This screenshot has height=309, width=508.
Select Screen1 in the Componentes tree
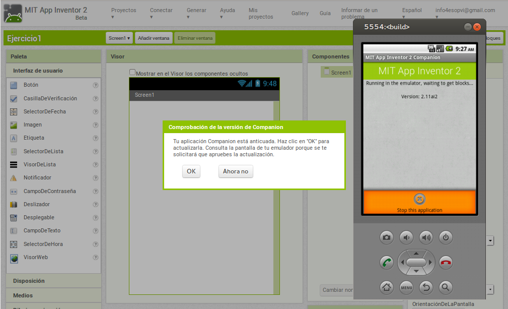(338, 72)
